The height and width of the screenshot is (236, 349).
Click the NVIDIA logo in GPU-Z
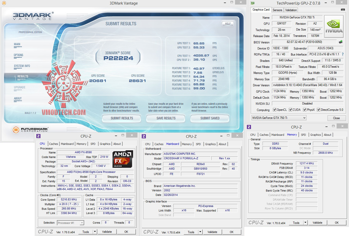pos(334,27)
